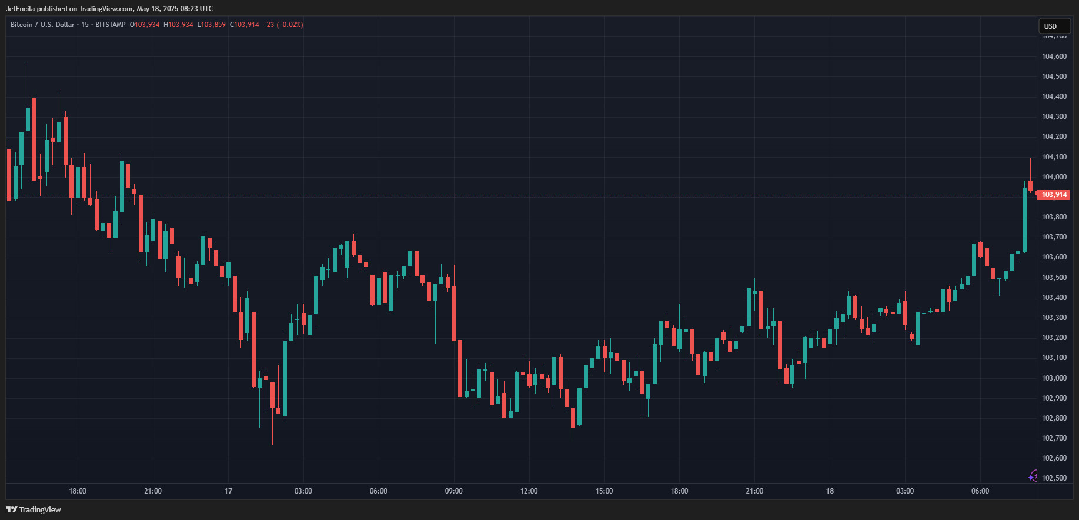The height and width of the screenshot is (520, 1079).
Task: Click the 12:00 label on the time axis
Action: 529,491
